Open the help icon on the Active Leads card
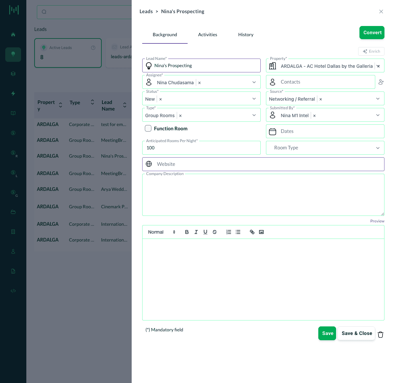395x383 pixels. (x=93, y=48)
